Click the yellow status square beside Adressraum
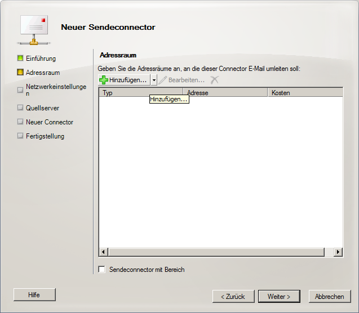The image size is (359, 313). pyautogui.click(x=20, y=72)
